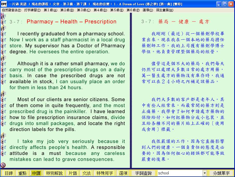Play audio for 'I recently graduated' sentence
The image size is (235, 177).
tap(3, 34)
